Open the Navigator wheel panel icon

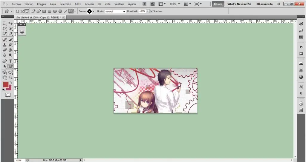[301, 70]
